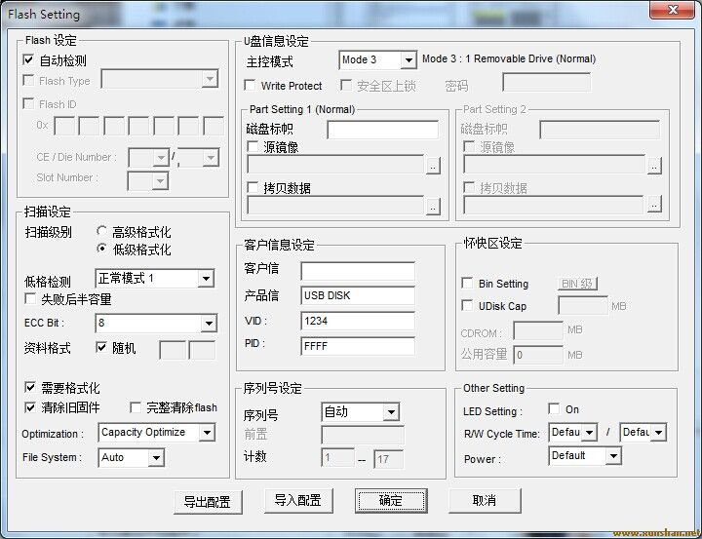702x539 pixels.
Task: Click the browse button next to 源镜像
Action: click(433, 166)
